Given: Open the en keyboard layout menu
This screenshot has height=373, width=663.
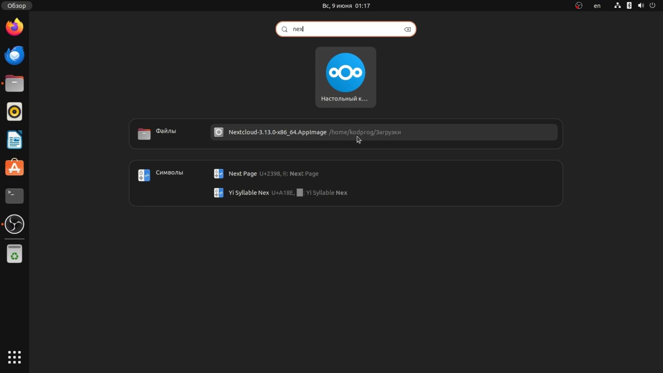Looking at the screenshot, I should (x=597, y=6).
